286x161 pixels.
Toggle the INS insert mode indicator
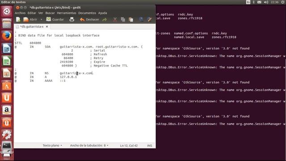click(x=150, y=145)
